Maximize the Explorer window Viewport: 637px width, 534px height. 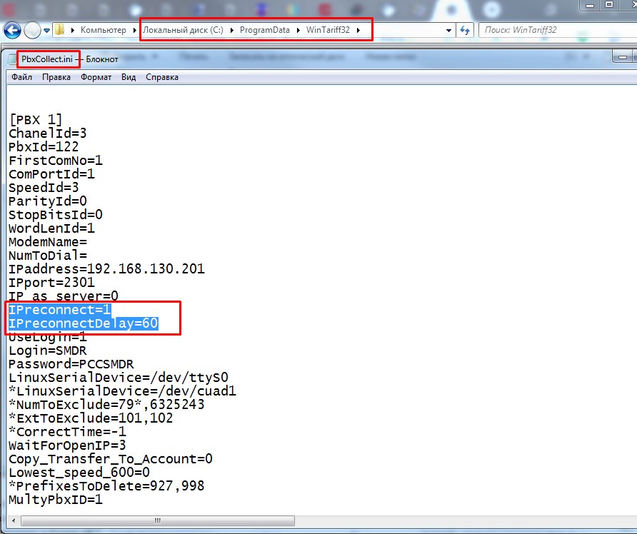609,5
